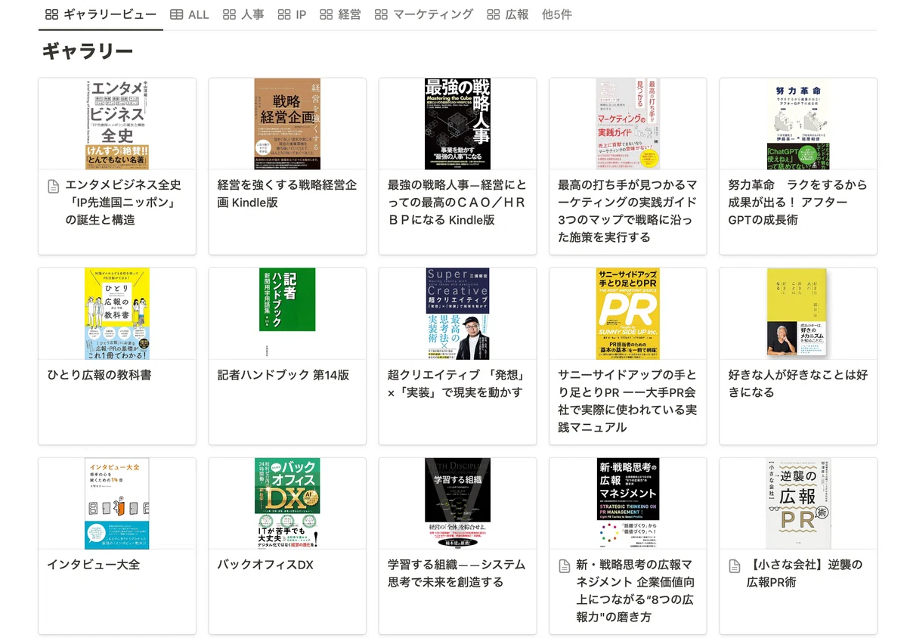Screen dimensions: 907x638
Task: Open the マーケティング view tab
Action: point(424,14)
